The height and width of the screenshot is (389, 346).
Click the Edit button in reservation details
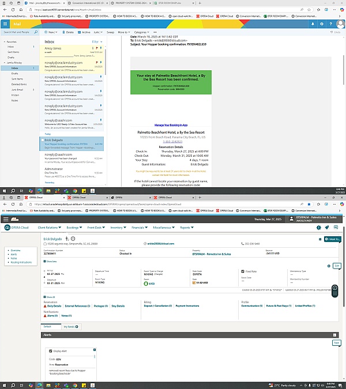coord(337,266)
